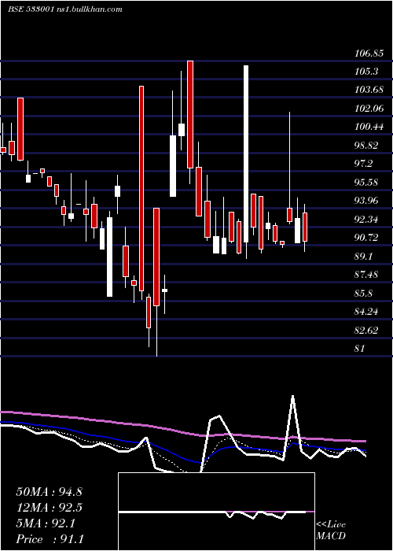Click the 93.96 price axis label
The height and width of the screenshot is (551, 393).
(367, 201)
